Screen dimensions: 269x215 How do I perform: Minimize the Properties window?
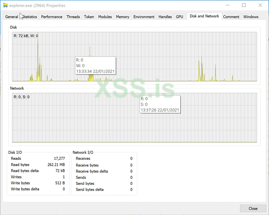pyautogui.click(x=228, y=5)
